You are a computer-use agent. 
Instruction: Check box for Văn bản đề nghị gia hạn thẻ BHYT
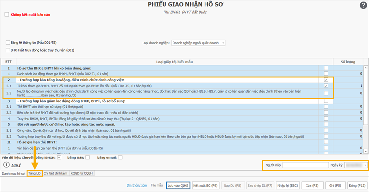[x=326, y=148]
